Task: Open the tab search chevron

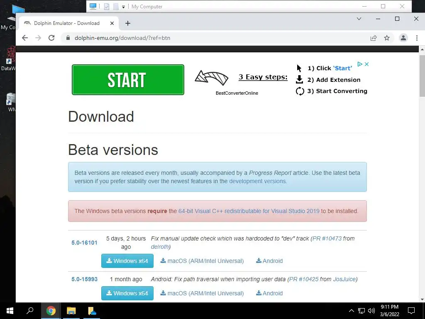Action: point(359,19)
